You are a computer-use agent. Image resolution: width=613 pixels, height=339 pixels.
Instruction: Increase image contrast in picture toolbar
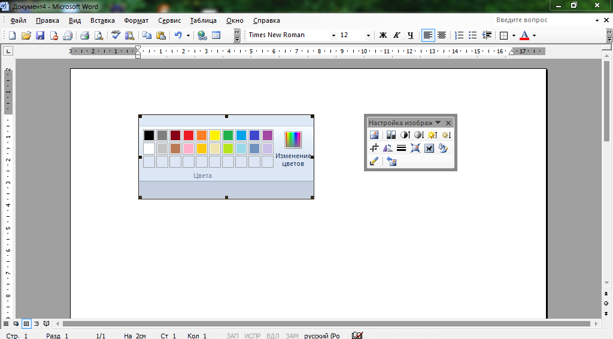point(405,135)
